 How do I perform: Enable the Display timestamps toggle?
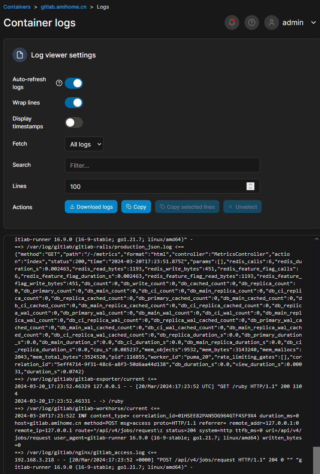(74, 122)
